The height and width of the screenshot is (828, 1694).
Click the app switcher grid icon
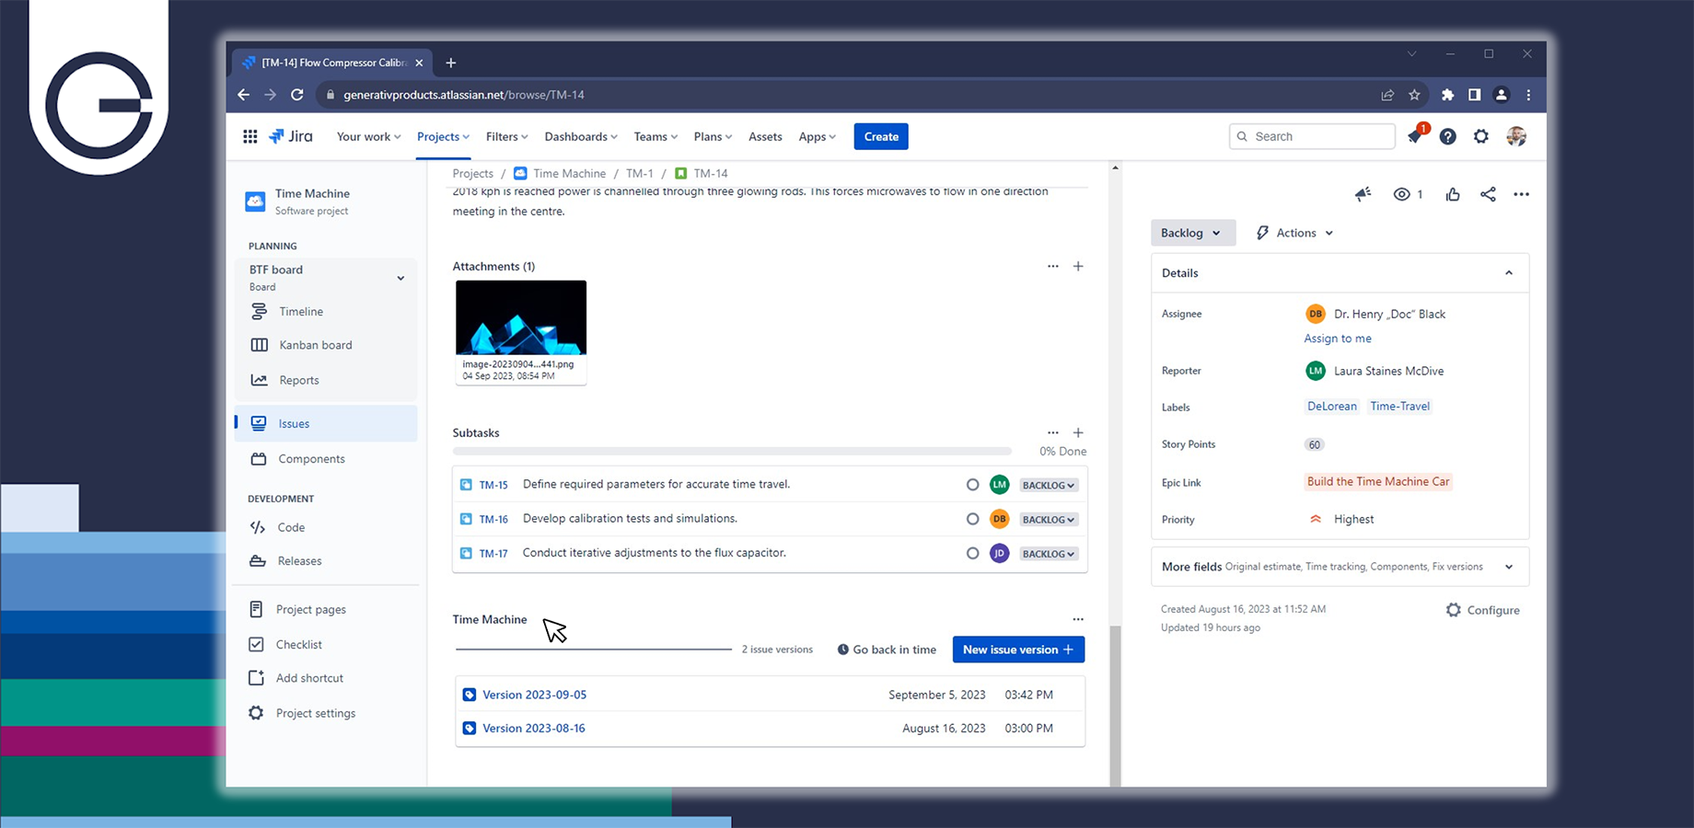(249, 137)
